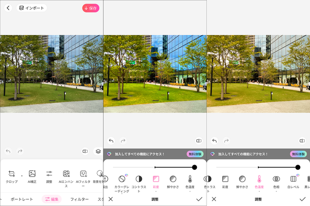The height and width of the screenshot is (206, 310).
Task: Tap 無料体験 free trial in right screen
Action: [298, 154]
